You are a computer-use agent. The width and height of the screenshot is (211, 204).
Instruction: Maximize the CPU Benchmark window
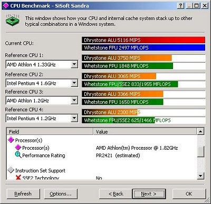(x=196, y=6)
